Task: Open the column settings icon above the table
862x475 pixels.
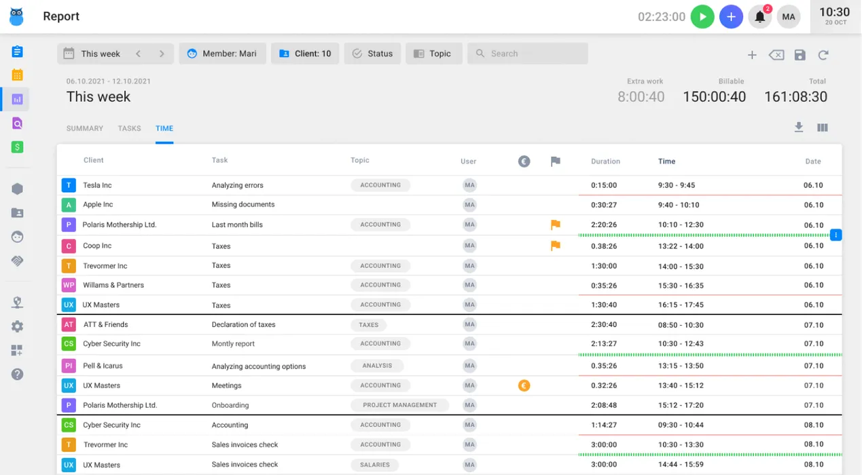Action: [x=822, y=127]
